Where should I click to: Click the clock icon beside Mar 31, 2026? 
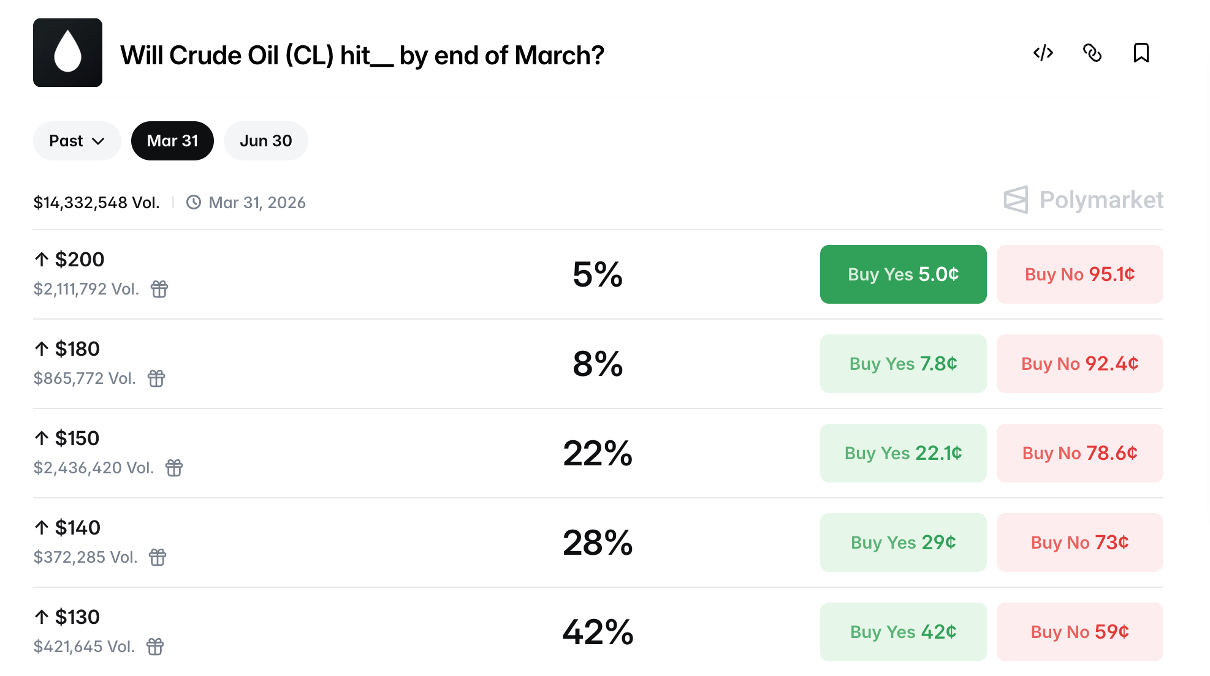[x=194, y=203]
